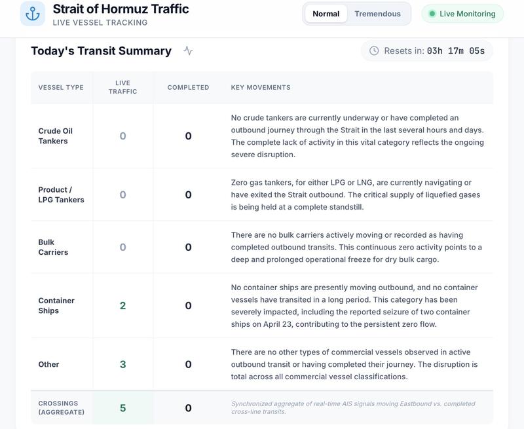524x429 pixels.
Task: Click the Other vessels key movements description
Action: click(354, 364)
